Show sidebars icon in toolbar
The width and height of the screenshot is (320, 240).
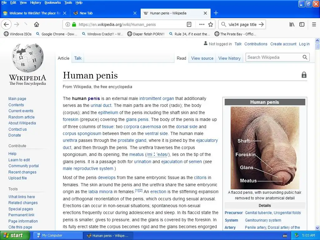pos(302,24)
